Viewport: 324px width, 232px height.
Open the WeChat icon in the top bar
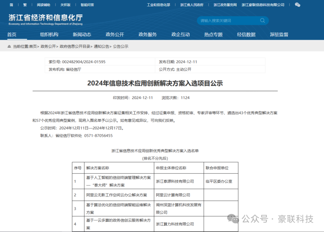click(297, 5)
